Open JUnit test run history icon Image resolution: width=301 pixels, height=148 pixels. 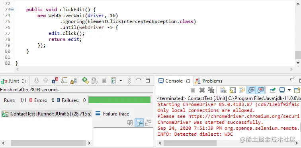coord(113,81)
